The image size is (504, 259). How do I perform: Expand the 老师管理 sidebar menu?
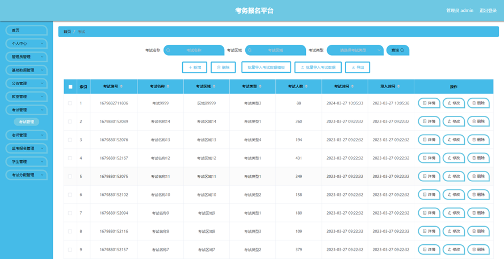tap(26, 135)
